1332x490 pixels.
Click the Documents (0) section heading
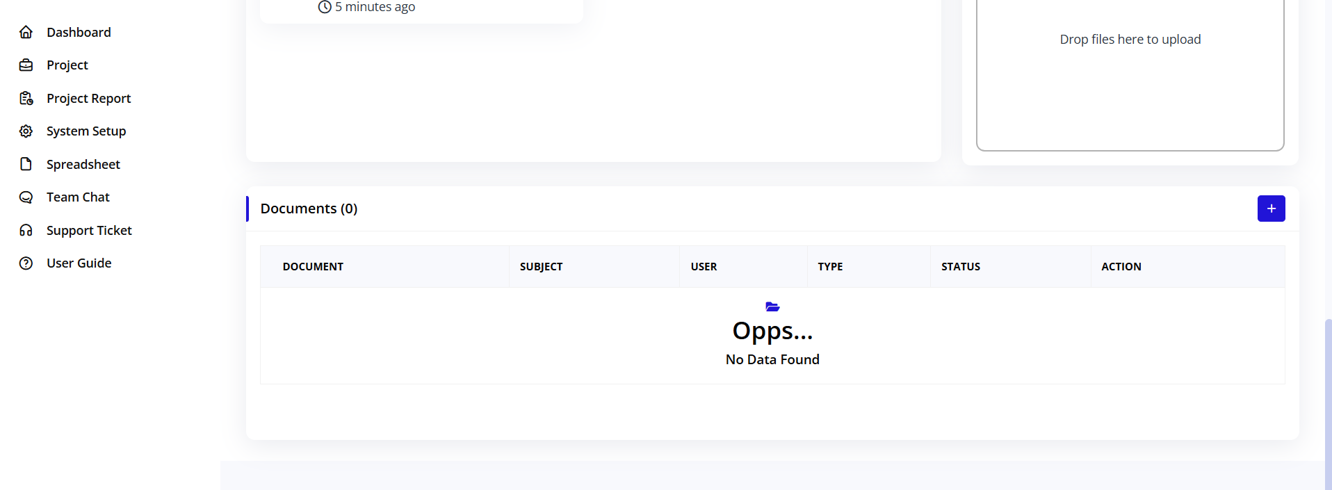coord(309,209)
